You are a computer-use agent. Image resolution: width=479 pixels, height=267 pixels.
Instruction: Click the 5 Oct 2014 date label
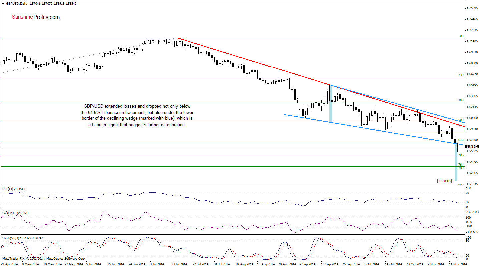371,264
